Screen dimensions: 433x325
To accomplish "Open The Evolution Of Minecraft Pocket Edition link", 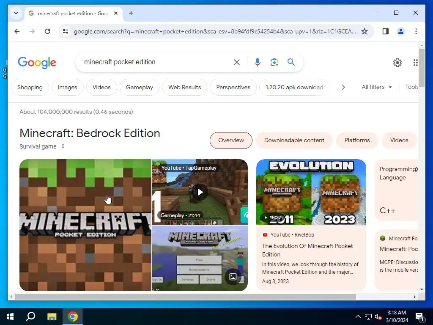I will pyautogui.click(x=307, y=250).
